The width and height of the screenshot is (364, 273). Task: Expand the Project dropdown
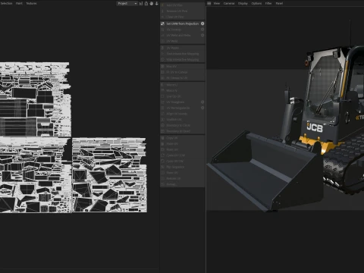[127, 4]
